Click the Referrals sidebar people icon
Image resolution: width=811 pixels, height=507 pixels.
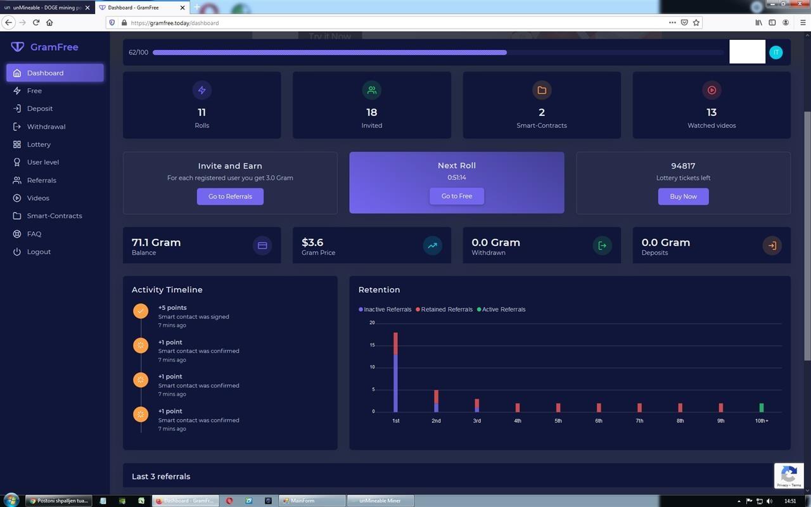coord(17,180)
